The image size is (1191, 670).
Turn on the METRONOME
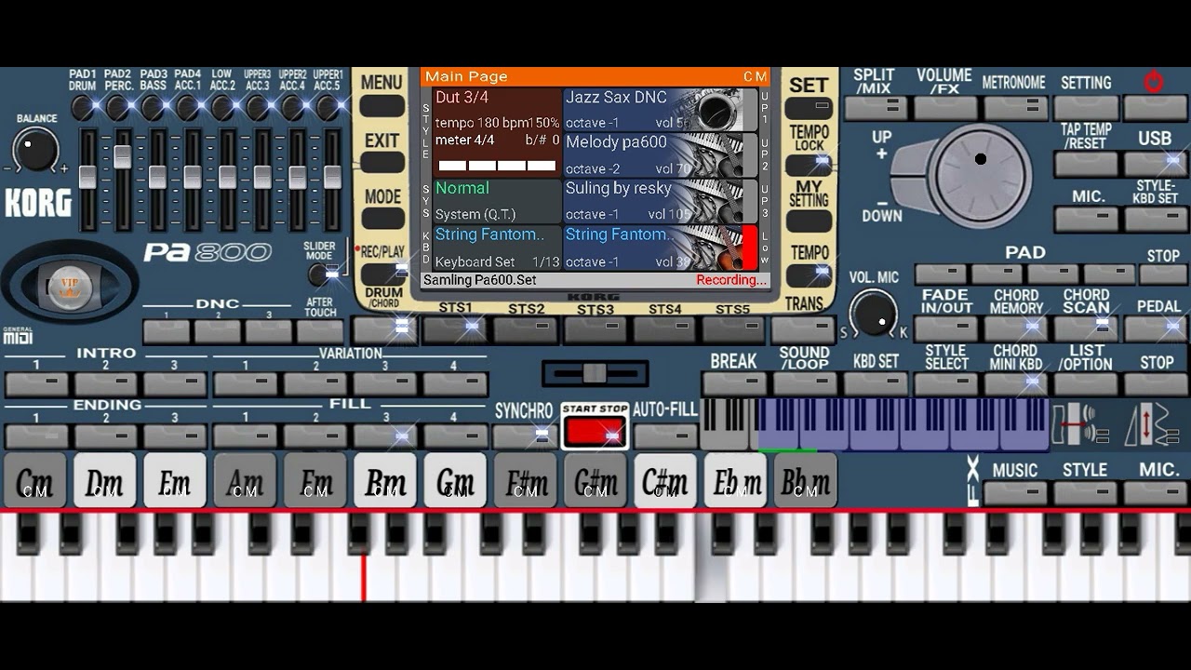(x=1016, y=107)
